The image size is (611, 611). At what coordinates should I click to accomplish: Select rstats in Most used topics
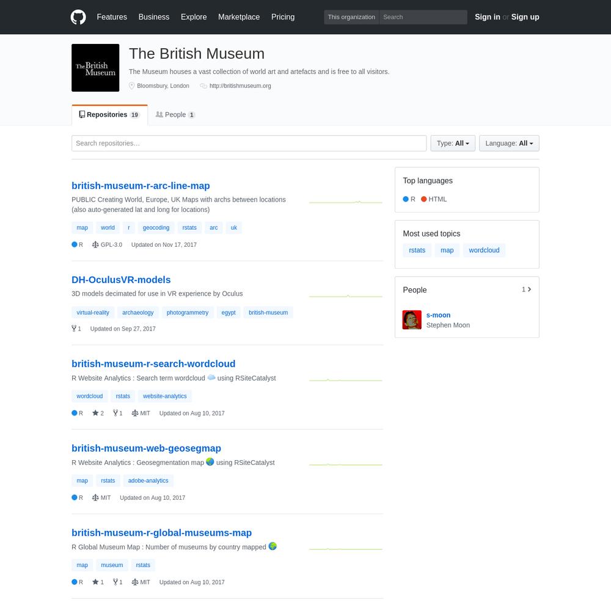(417, 250)
